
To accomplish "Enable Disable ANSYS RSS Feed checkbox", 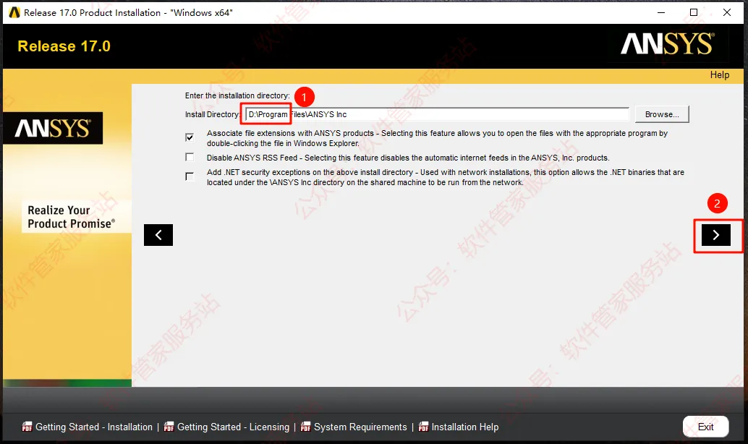I will 190,158.
